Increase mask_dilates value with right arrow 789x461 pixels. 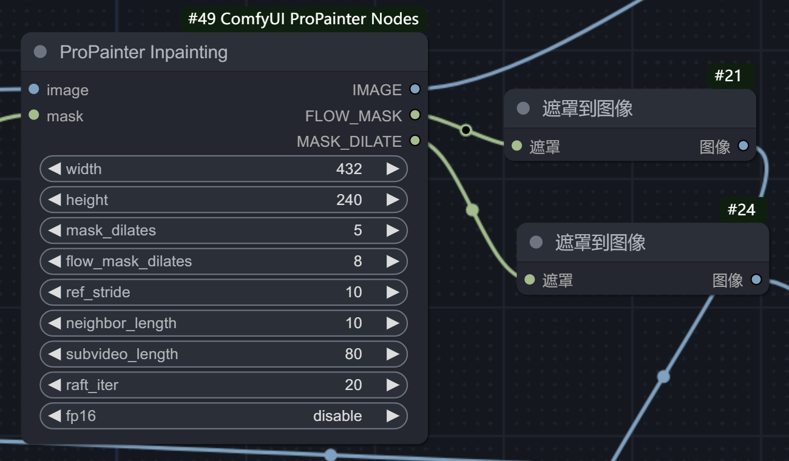393,231
